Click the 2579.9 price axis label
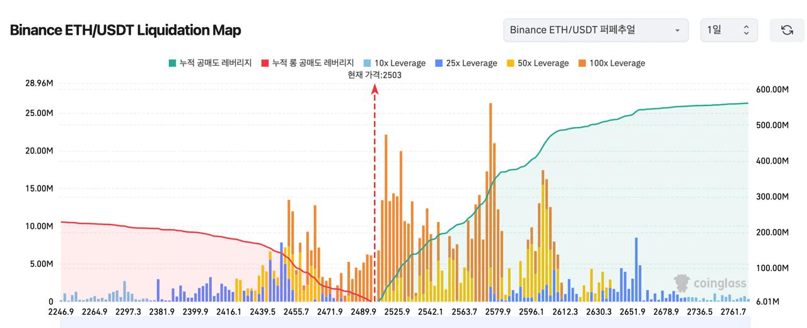807x328 pixels. click(x=497, y=312)
